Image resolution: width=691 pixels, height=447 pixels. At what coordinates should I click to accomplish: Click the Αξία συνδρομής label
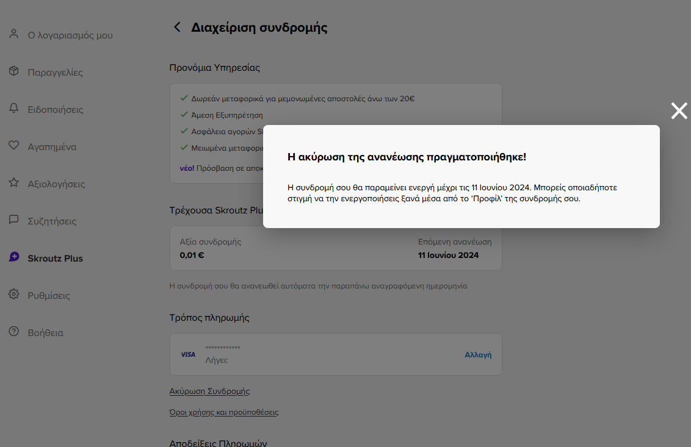(210, 241)
